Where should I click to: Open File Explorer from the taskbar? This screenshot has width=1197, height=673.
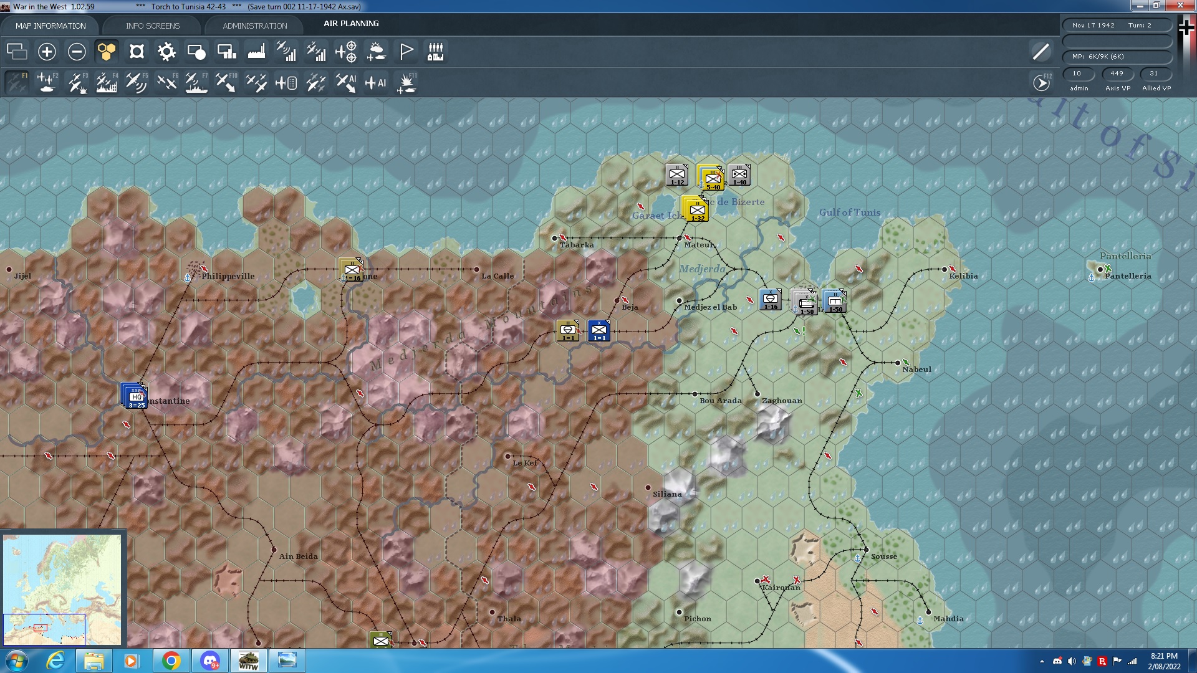pos(94,661)
